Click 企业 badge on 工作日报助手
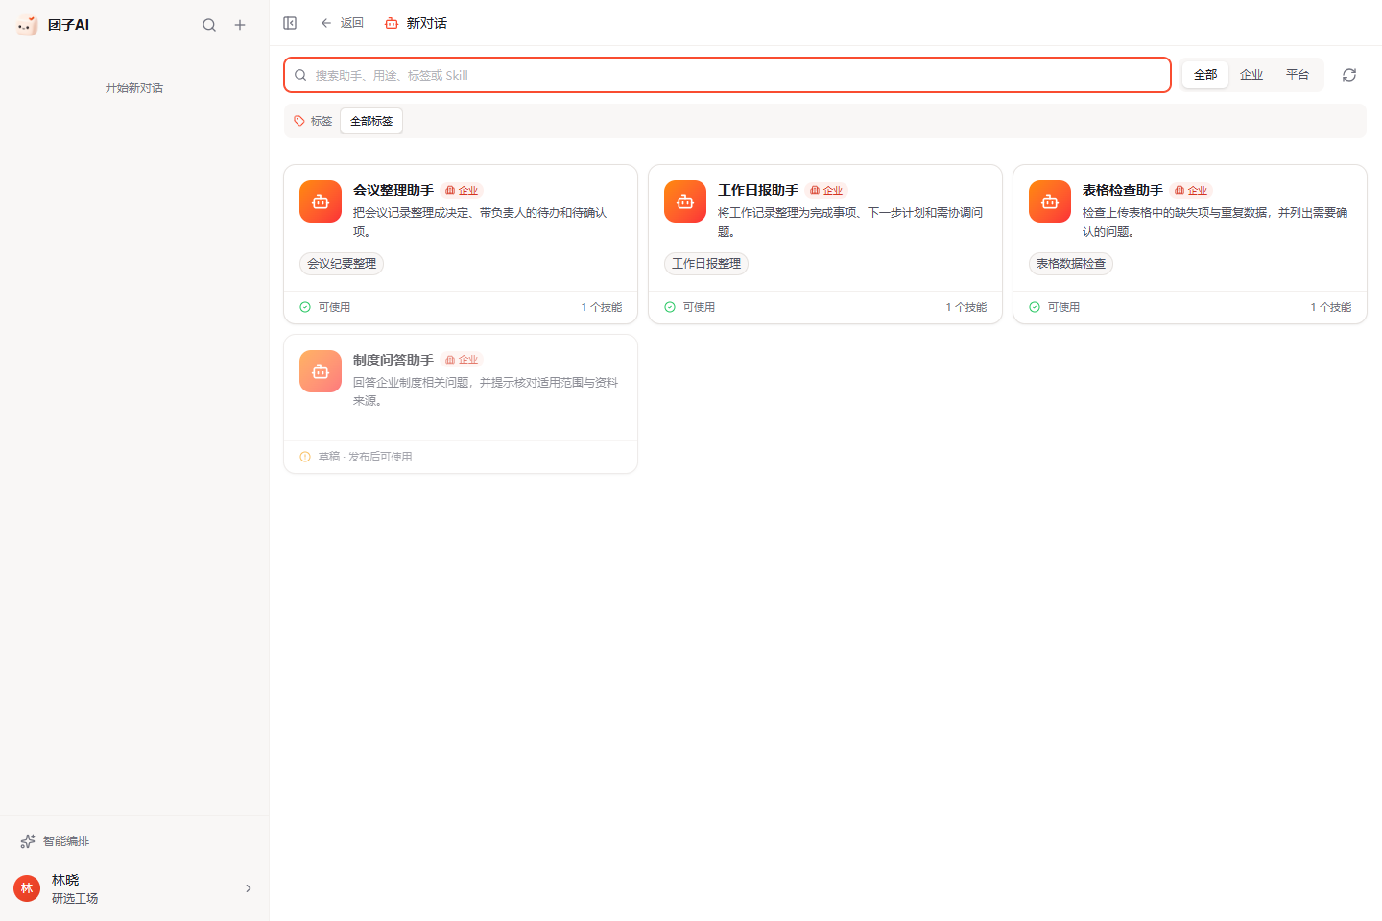The width and height of the screenshot is (1382, 921). coord(826,190)
